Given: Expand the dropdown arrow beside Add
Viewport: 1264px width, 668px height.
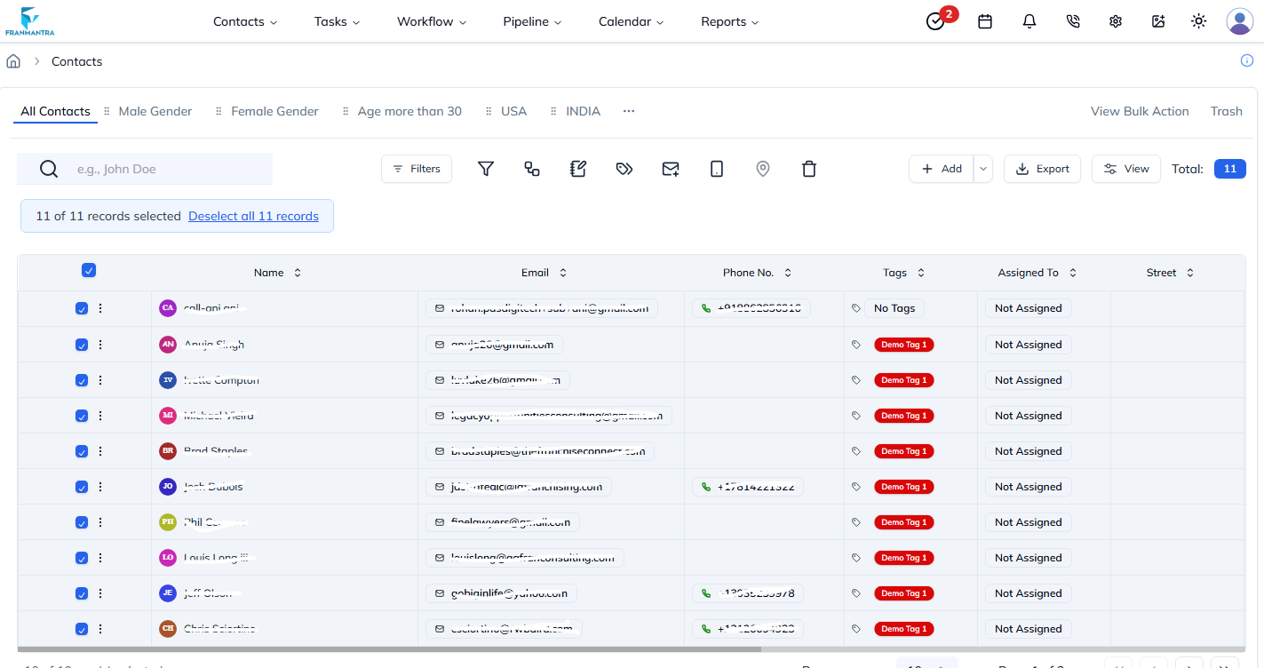Looking at the screenshot, I should [x=982, y=169].
